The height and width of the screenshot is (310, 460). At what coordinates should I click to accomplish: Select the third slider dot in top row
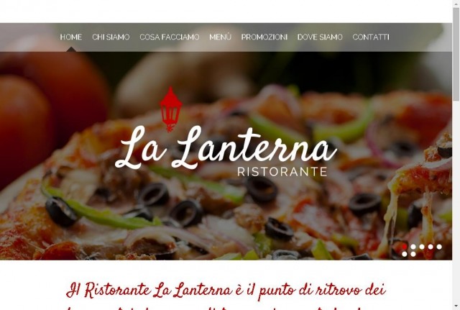(422, 247)
